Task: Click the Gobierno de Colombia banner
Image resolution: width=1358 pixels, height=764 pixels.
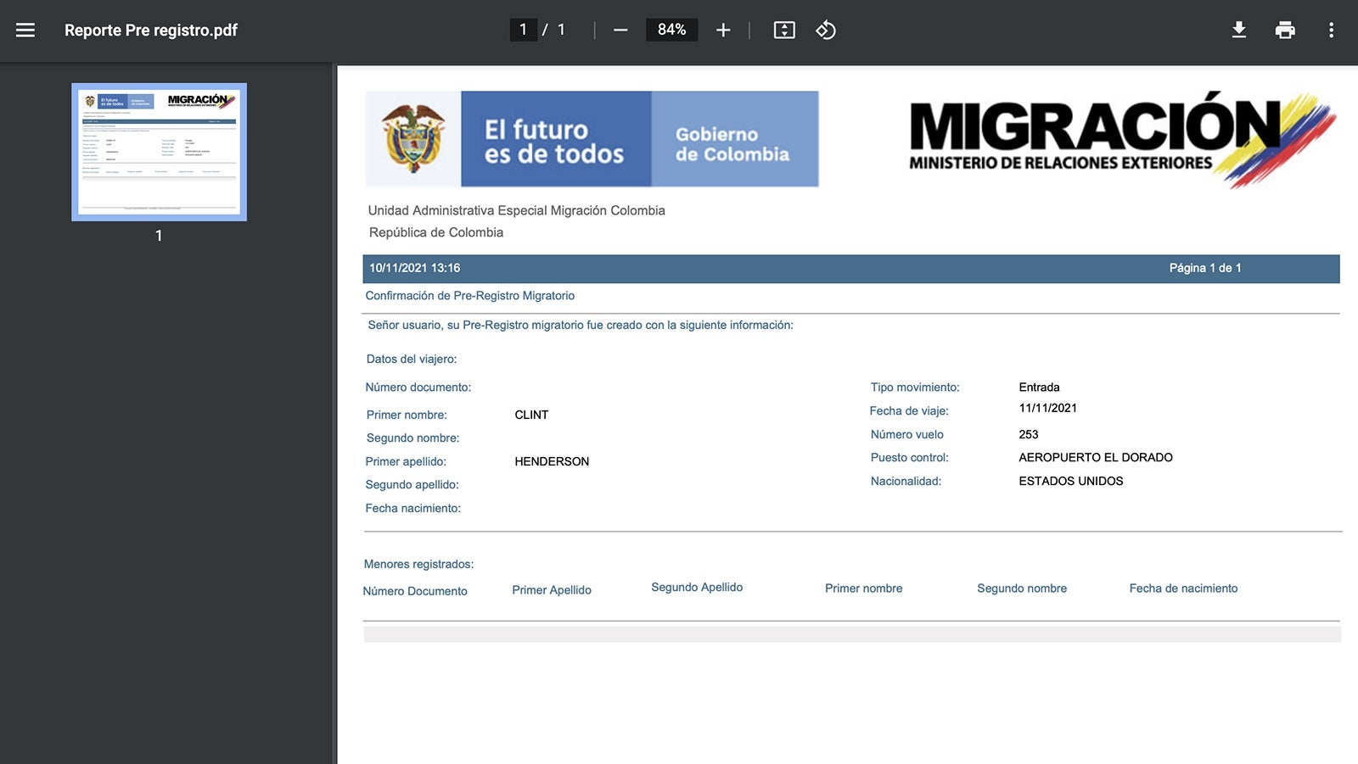Action: point(735,139)
